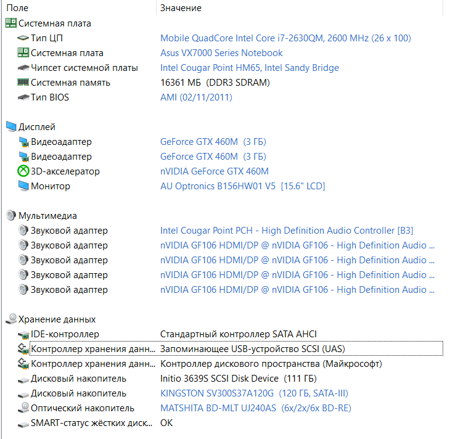Open the AMI (02/11/2011) BIOS link
The width and height of the screenshot is (450, 439).
196,97
